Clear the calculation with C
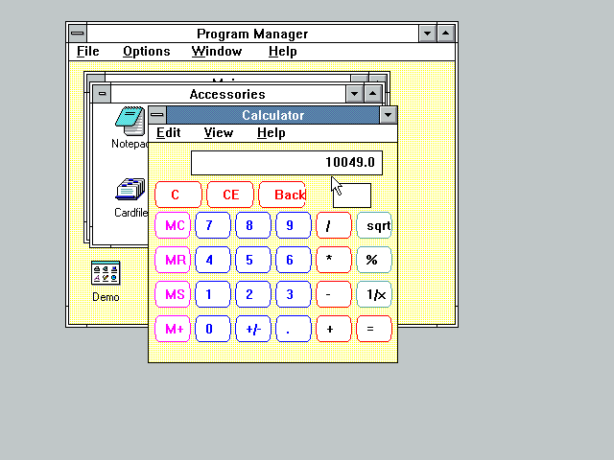 (178, 195)
